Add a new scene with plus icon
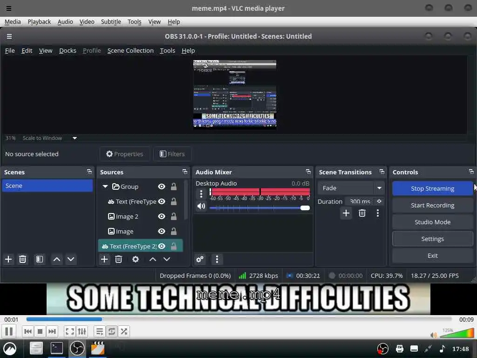Viewport: 477px width, 358px height. point(8,259)
